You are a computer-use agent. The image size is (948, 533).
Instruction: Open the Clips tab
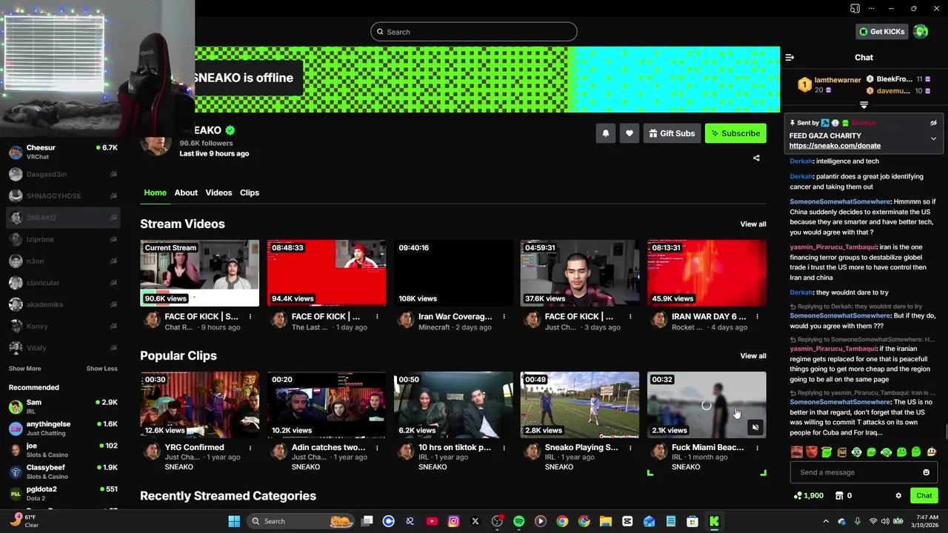[250, 192]
